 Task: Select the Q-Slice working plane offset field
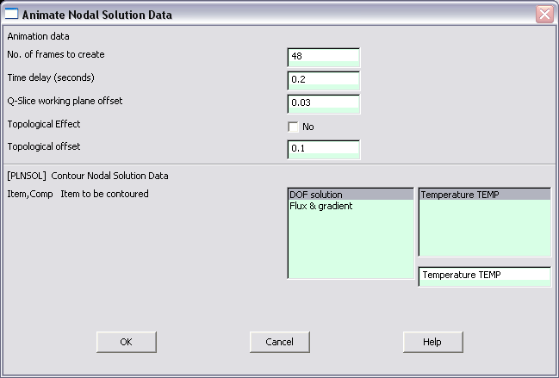point(323,104)
